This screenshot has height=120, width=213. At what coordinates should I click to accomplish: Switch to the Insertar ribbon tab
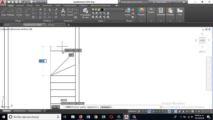coord(20,5)
